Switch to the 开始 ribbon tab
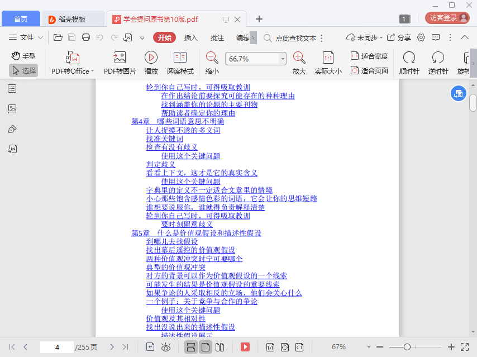 pos(164,37)
